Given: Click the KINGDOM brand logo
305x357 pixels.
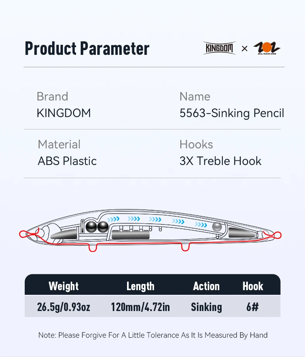Looking at the screenshot, I should tap(219, 48).
